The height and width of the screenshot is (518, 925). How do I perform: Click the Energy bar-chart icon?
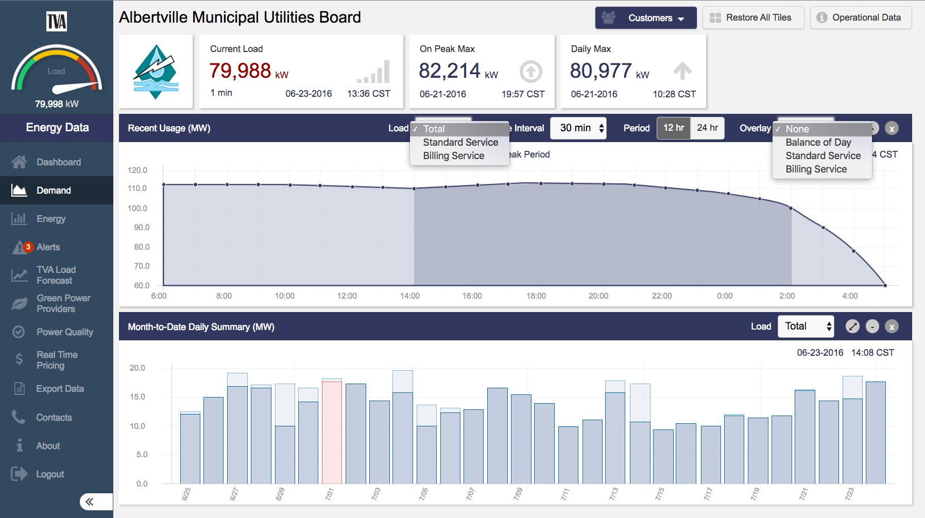pyautogui.click(x=20, y=219)
